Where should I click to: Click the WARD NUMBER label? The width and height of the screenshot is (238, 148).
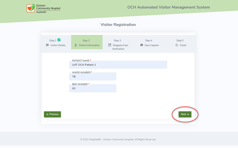tap(81, 72)
